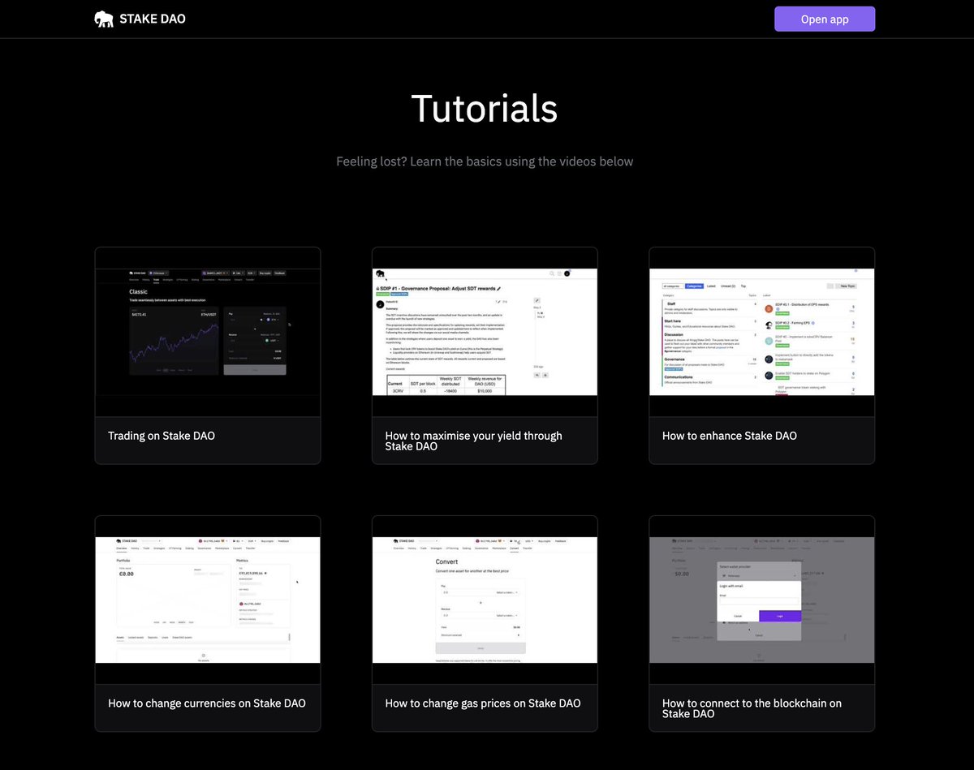974x770 pixels.
Task: Click 'Feeling lost? Learn the basics' subtitle text
Action: [x=485, y=161]
